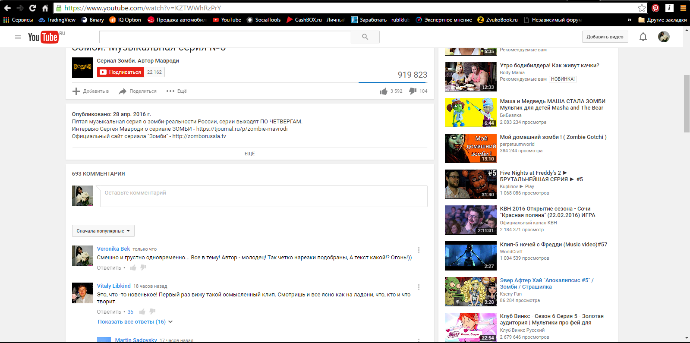Open the user account avatar menu
Viewport: 690px width, 343px height.
coord(664,37)
